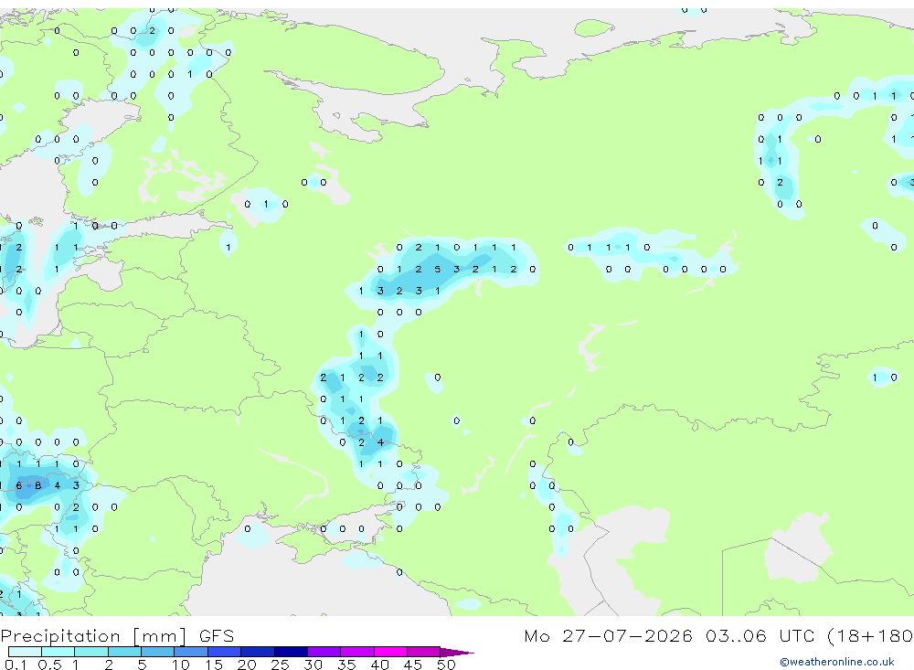The width and height of the screenshot is (914, 670).
Task: Click the "50" legend label
Action: tap(446, 665)
